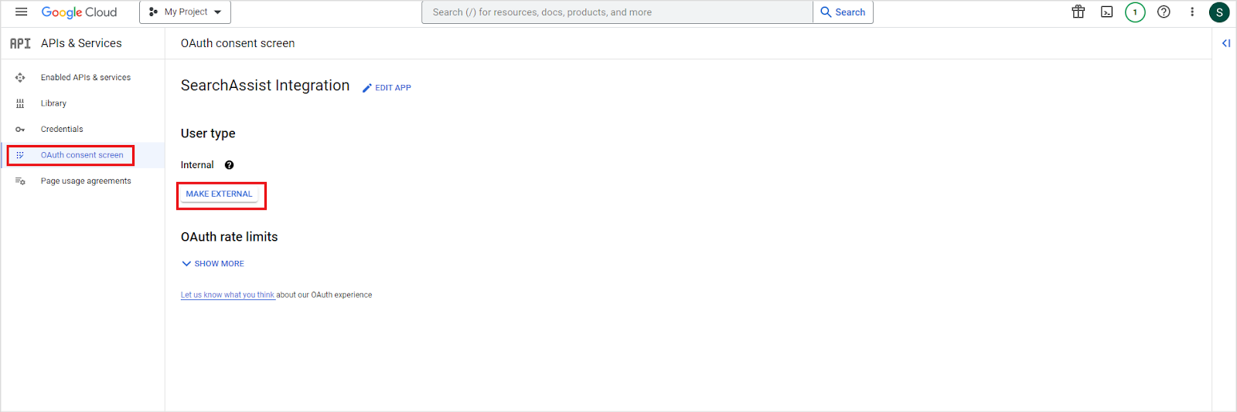
Task: Click the Library grid icon
Action: click(20, 103)
